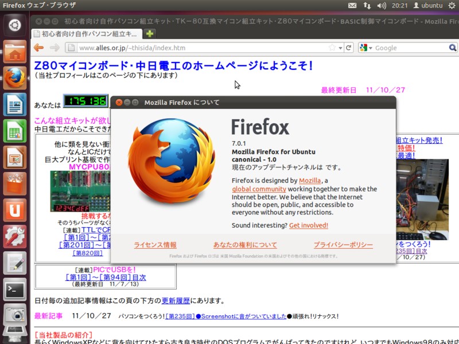Click the 7.0.1 version number text
The width and height of the screenshot is (459, 344).
click(x=239, y=143)
